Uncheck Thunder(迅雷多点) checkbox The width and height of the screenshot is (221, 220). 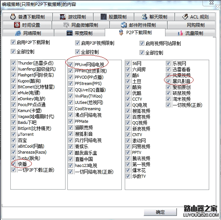click(14, 63)
